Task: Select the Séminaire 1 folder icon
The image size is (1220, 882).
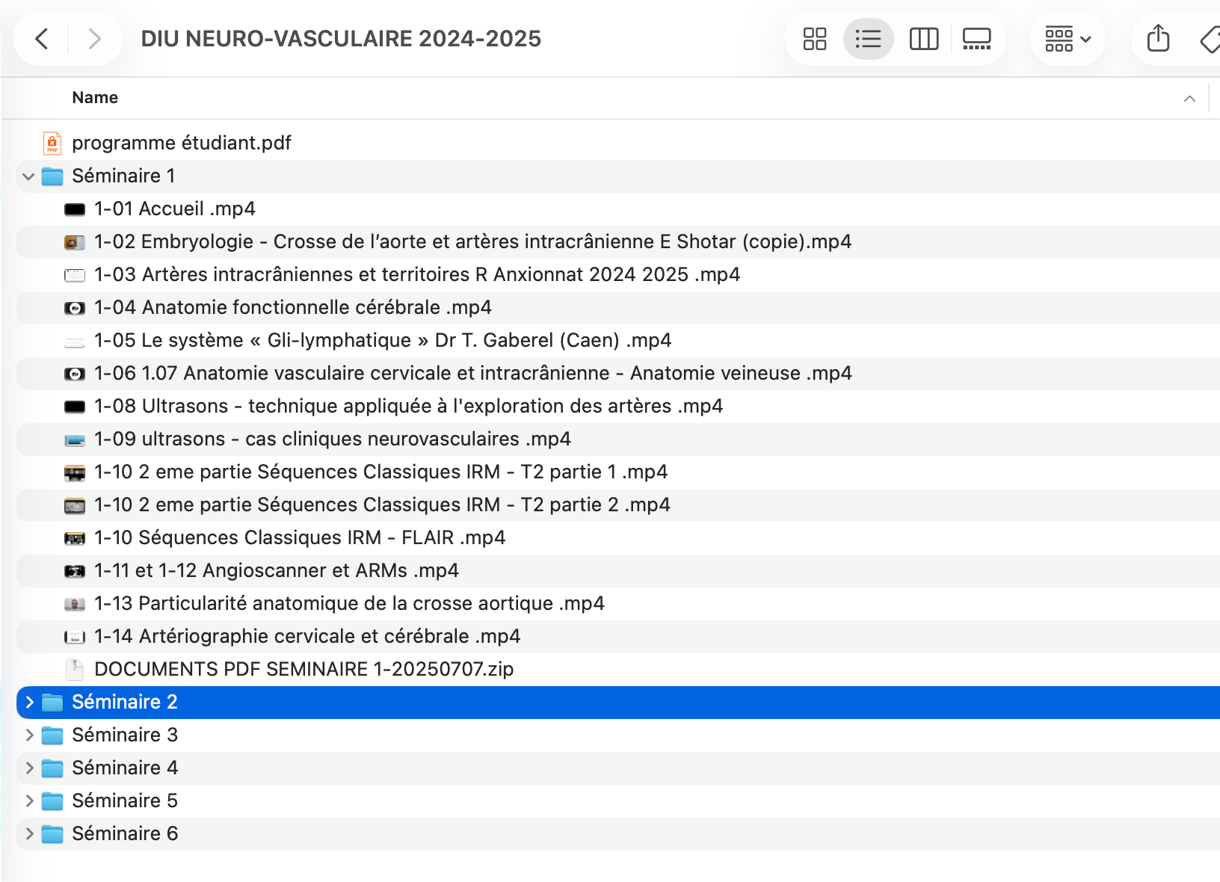Action: point(52,176)
